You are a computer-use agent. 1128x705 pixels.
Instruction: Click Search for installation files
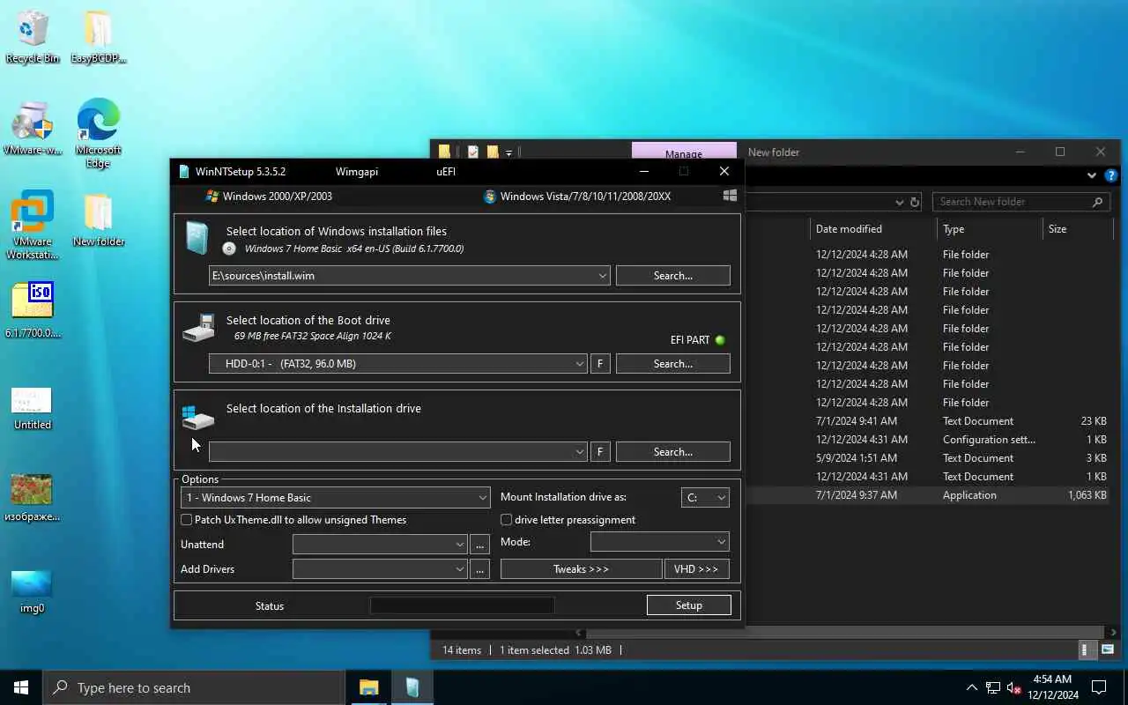tap(673, 276)
